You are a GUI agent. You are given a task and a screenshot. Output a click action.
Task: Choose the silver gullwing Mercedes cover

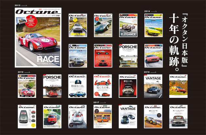pyautogui.click(x=77, y=116)
